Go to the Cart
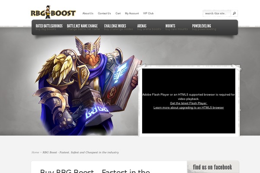Viewport: 260px width, 173px height. [x=118, y=13]
